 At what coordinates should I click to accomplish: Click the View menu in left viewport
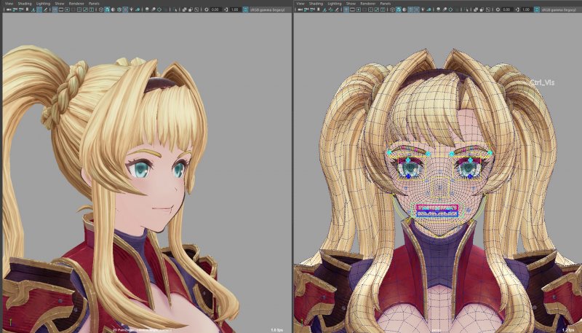pyautogui.click(x=8, y=3)
